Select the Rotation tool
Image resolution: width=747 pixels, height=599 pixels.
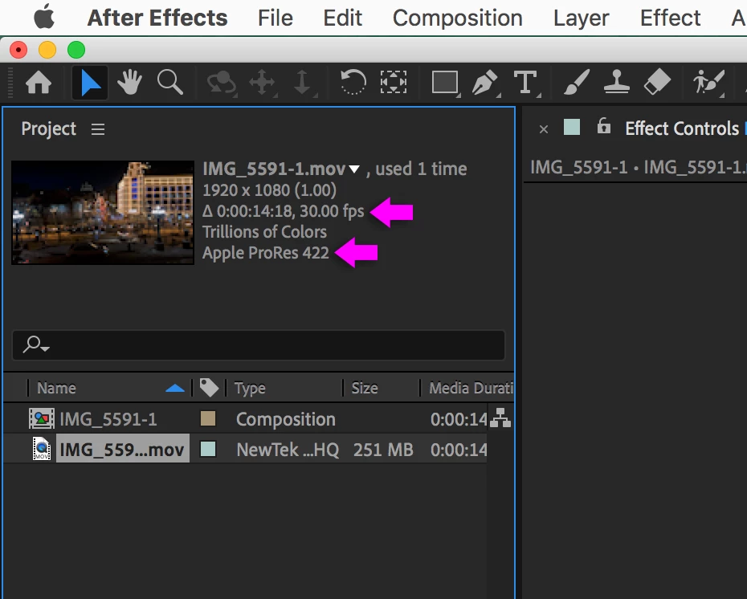tap(353, 83)
